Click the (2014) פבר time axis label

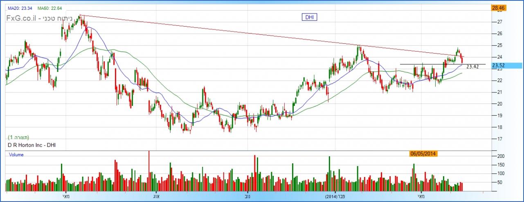click(335, 196)
